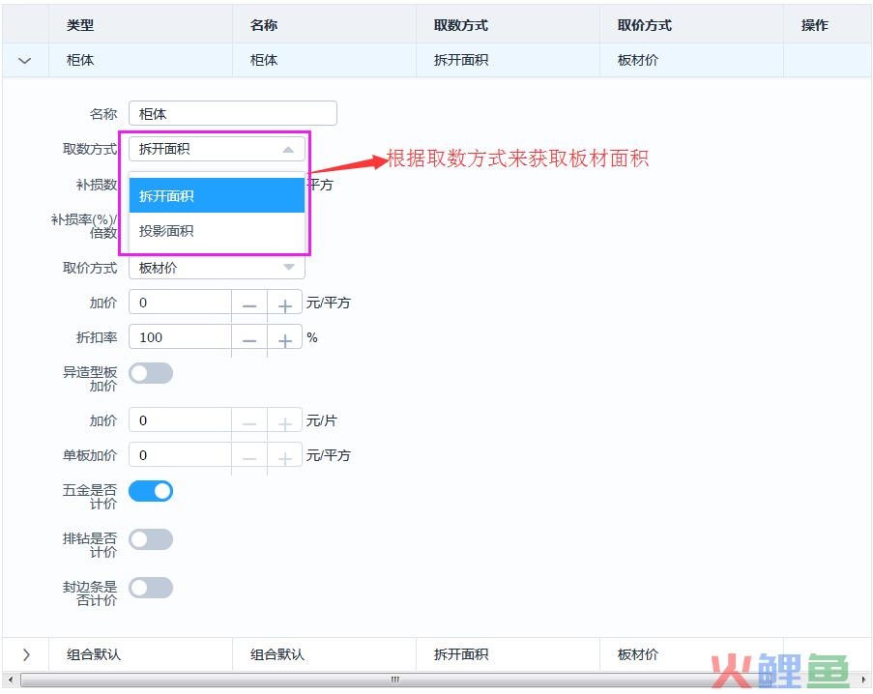Image resolution: width=873 pixels, height=694 pixels.
Task: Enable the 异造型板加价 switch
Action: [x=151, y=373]
